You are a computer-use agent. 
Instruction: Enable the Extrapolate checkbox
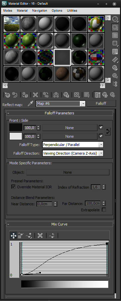[x=104, y=210]
